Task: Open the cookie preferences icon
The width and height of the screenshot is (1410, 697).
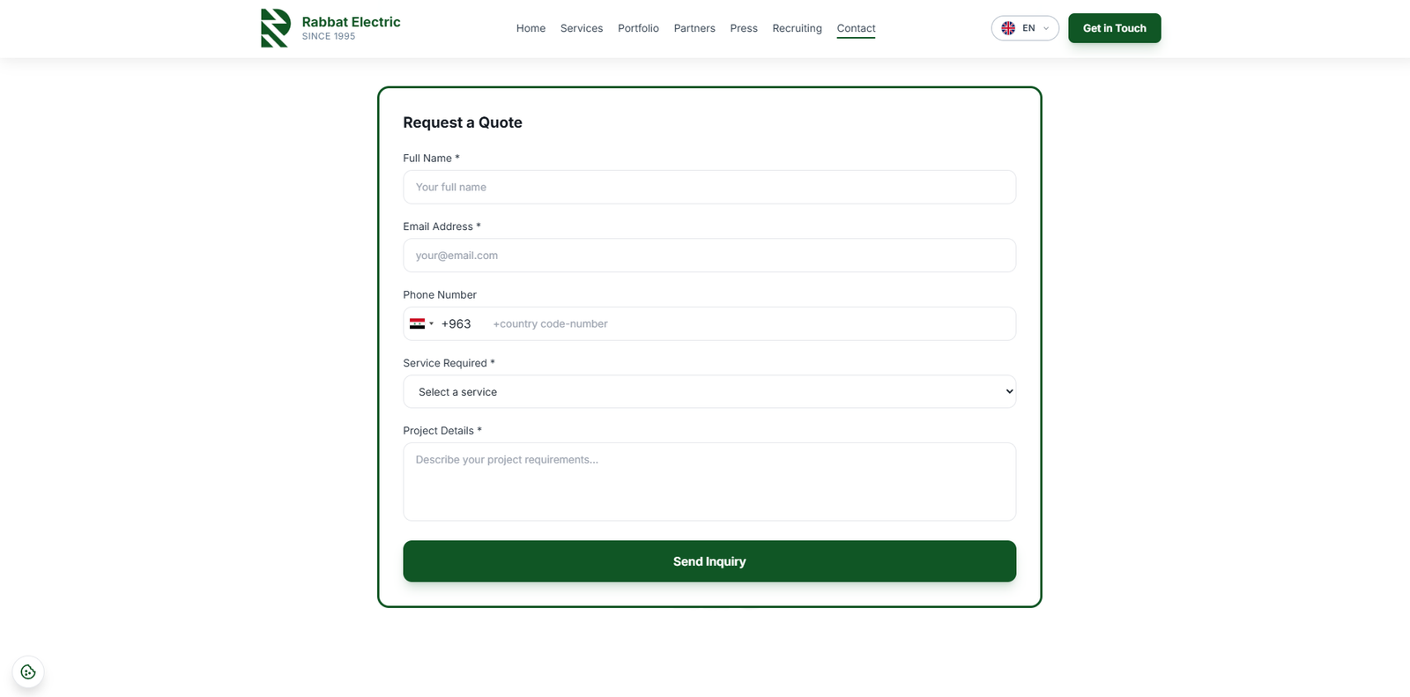Action: (28, 672)
